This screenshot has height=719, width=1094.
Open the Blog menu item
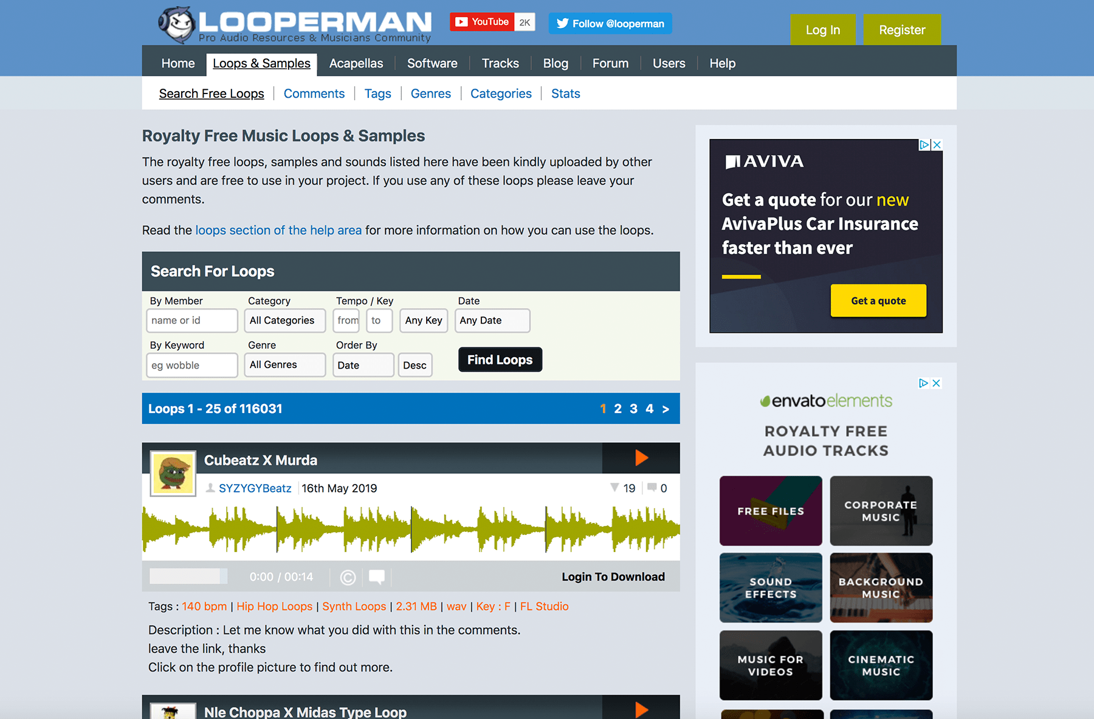tap(556, 63)
